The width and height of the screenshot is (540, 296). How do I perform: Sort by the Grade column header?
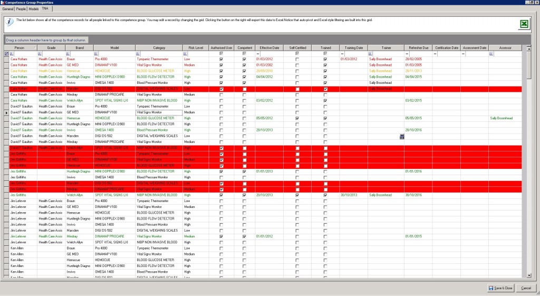[51, 48]
